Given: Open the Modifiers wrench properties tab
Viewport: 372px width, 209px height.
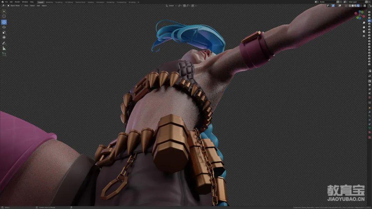Looking at the screenshot, I should click(370, 112).
